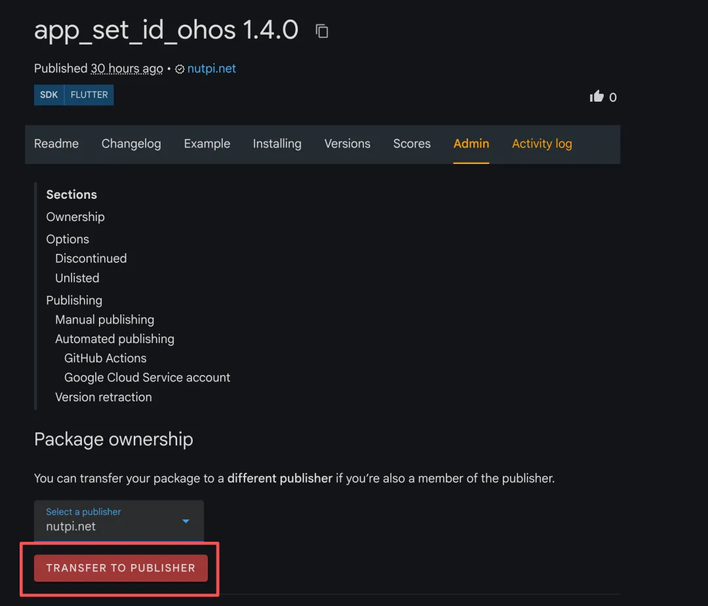
Task: Open the Version retraction section link
Action: pos(104,397)
